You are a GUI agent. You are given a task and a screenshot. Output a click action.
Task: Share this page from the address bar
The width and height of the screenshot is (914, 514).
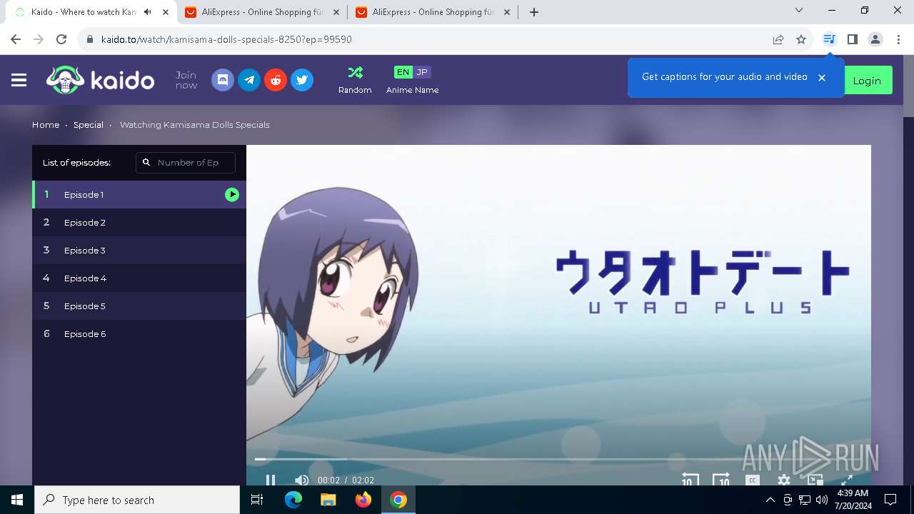tap(778, 39)
